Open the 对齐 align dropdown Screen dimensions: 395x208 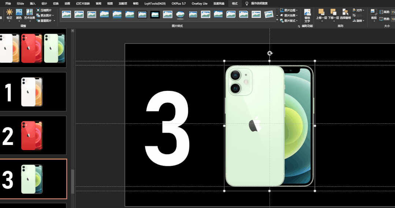point(358,10)
